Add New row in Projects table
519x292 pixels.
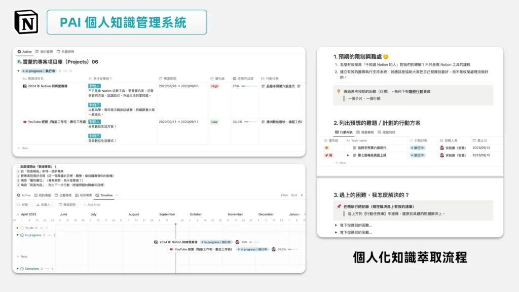(x=23, y=148)
